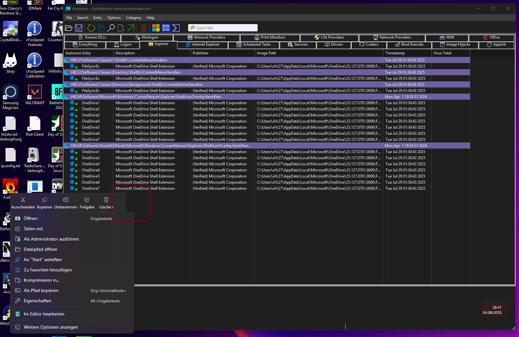Click the Save floppy disk icon

(79, 28)
